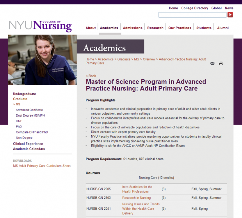Click the DOWNLOADS sidebar heading
This screenshot has width=242, height=218.
[x=22, y=161]
